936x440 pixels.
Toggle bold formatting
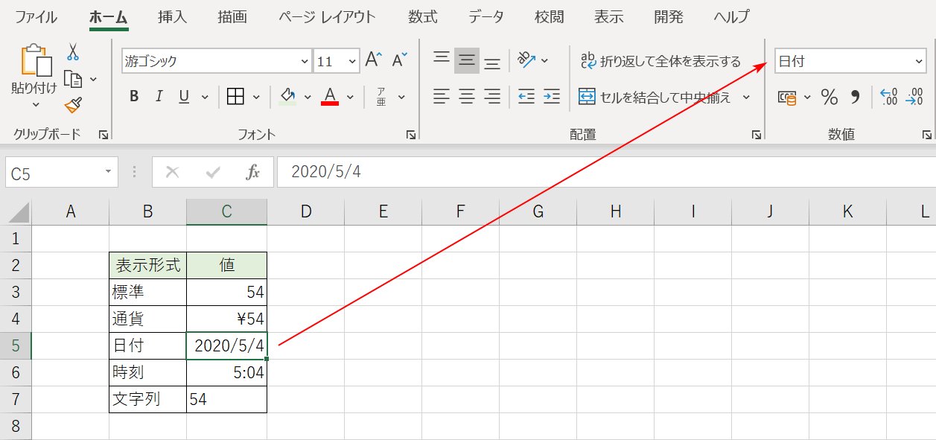click(134, 96)
